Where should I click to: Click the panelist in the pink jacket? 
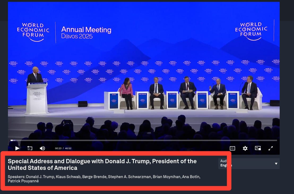(126, 92)
